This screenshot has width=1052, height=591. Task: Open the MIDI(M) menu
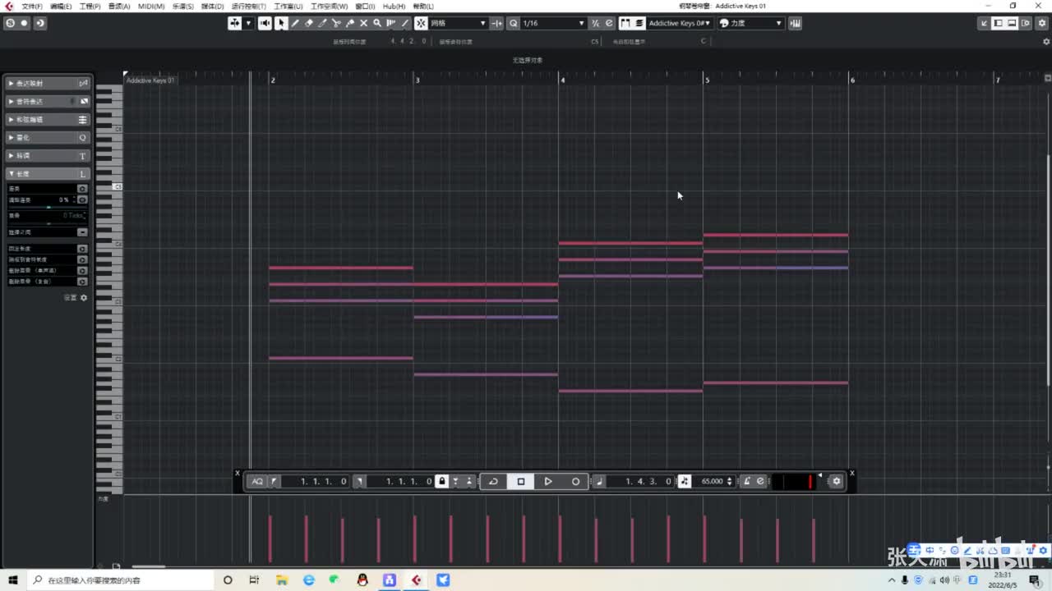coord(151,6)
